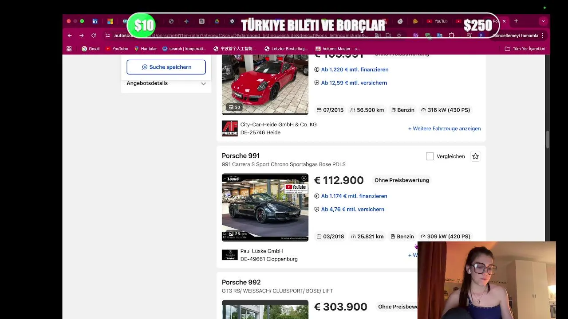This screenshot has height=319, width=568.
Task: Click Weitere Fahrzeuge anzeigen for City-Car-Heide
Action: (x=444, y=128)
